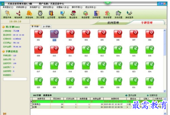This screenshot has width=170, height=115.
Task: Click the 增加消费 wine bottle icon
Action: coord(18,14)
